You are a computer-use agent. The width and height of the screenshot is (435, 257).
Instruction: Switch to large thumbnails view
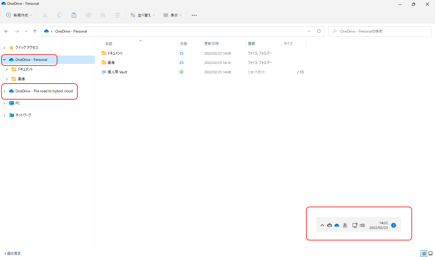(x=430, y=253)
